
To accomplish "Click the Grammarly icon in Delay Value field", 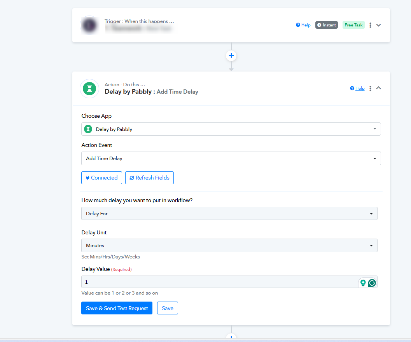I will (372, 283).
